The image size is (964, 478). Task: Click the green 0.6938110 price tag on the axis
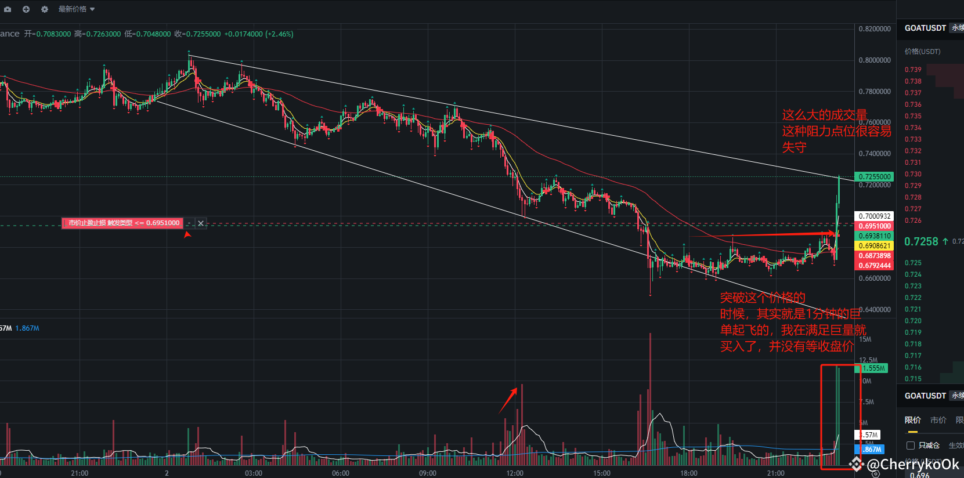(x=874, y=236)
